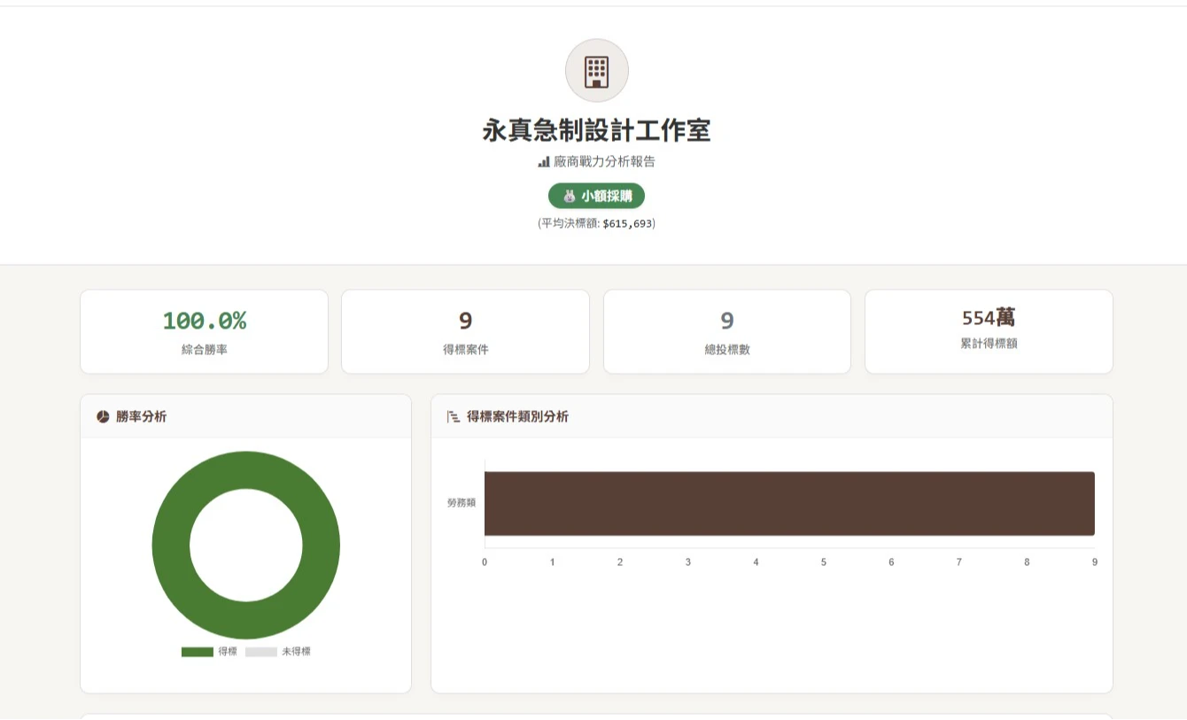Click the 勝率分析 panel header

click(245, 416)
